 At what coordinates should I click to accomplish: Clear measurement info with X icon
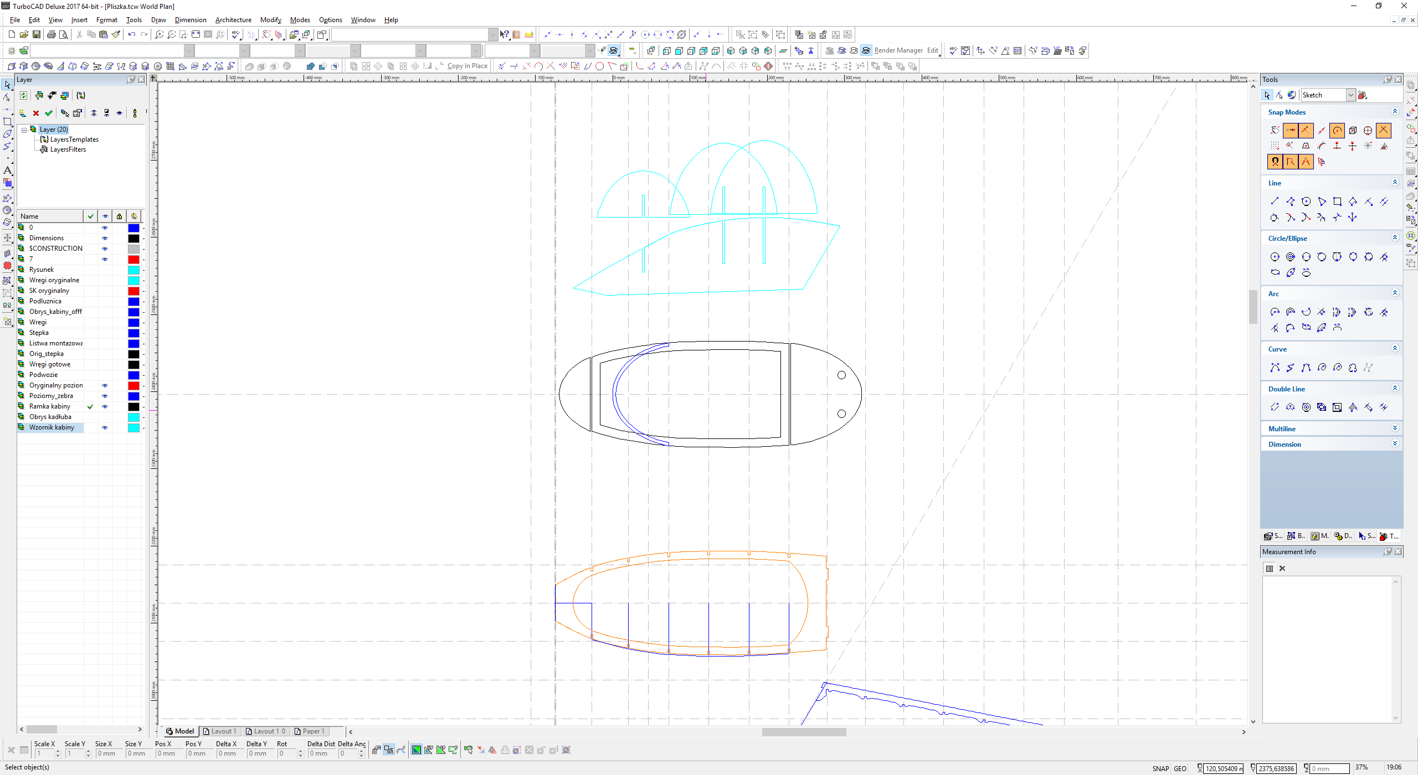tap(1282, 569)
